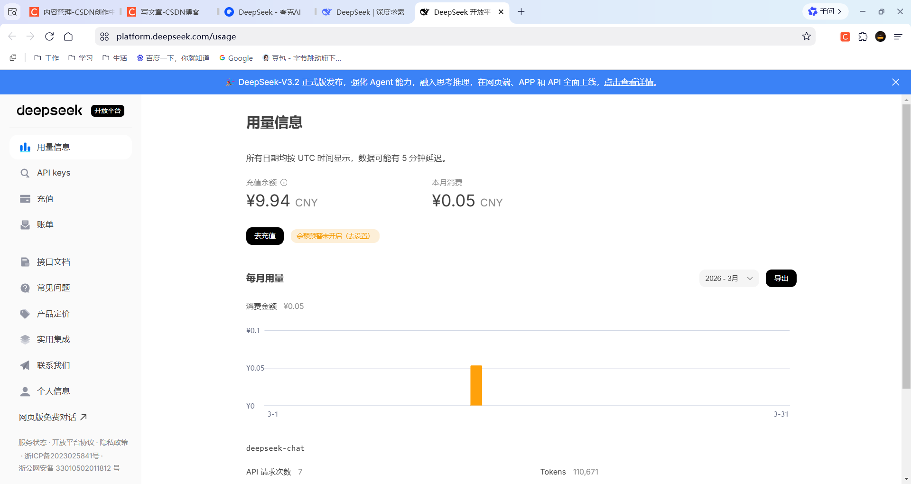
Task: Click the 常见问题 question mark icon
Action: (x=25, y=288)
